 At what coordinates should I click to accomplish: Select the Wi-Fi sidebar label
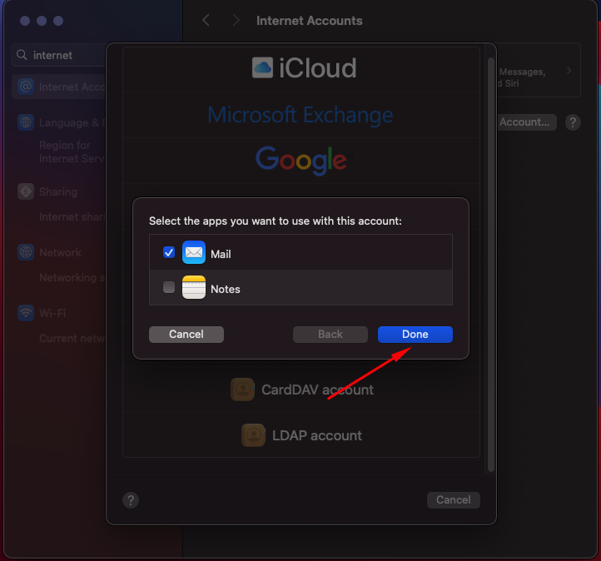[x=52, y=314]
